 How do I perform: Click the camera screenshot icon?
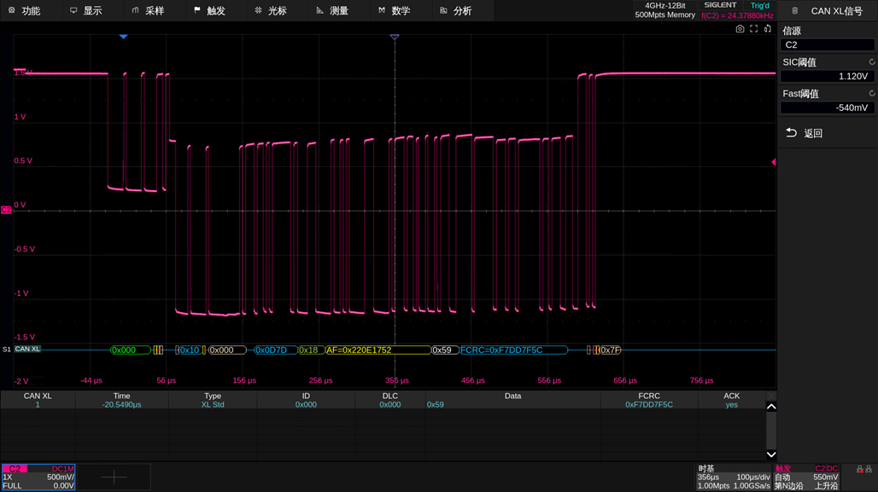tap(740, 28)
